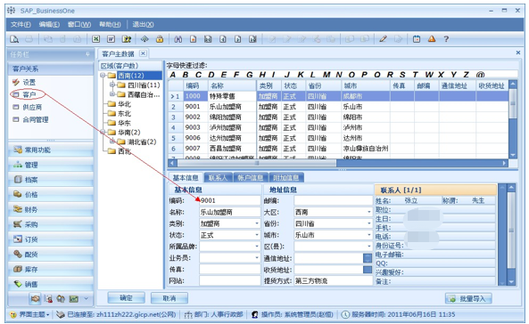Open the 界面主题 dropdown in status bar

point(30,314)
